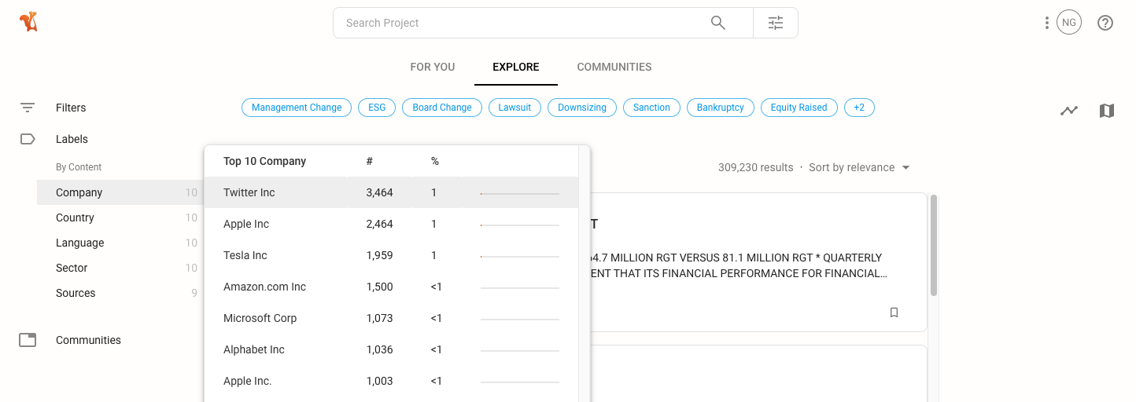The height and width of the screenshot is (402, 1136).
Task: Open the three-dot more menu
Action: click(x=1046, y=23)
